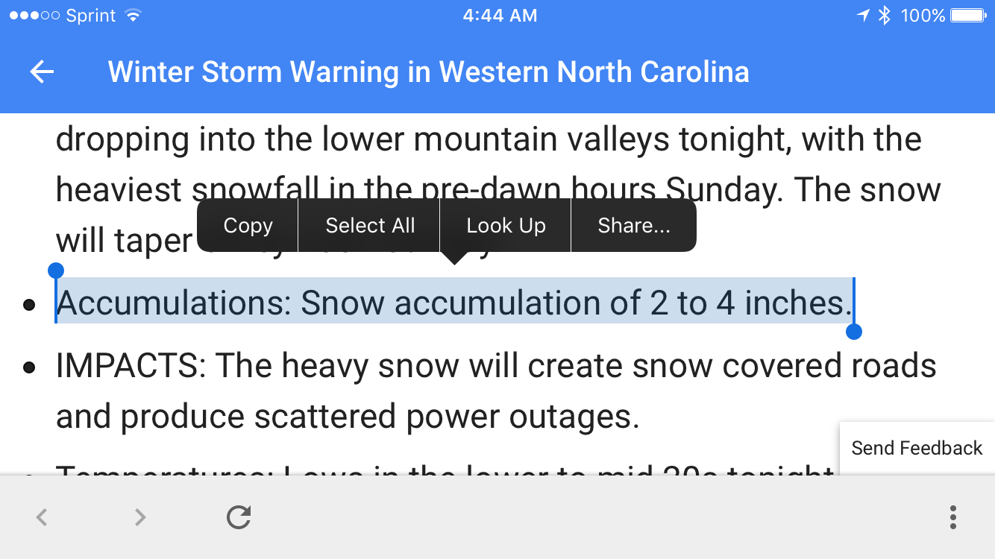Choose Look Up in the context menu
995x559 pixels.
(x=506, y=225)
